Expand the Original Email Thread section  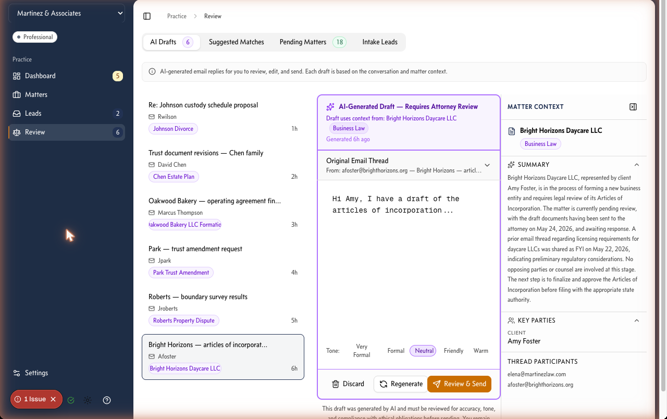[409, 165]
